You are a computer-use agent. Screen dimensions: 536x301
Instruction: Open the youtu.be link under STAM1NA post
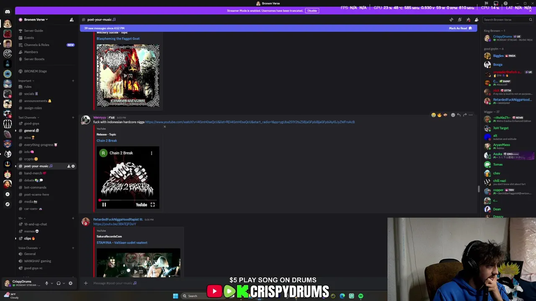[115, 224]
